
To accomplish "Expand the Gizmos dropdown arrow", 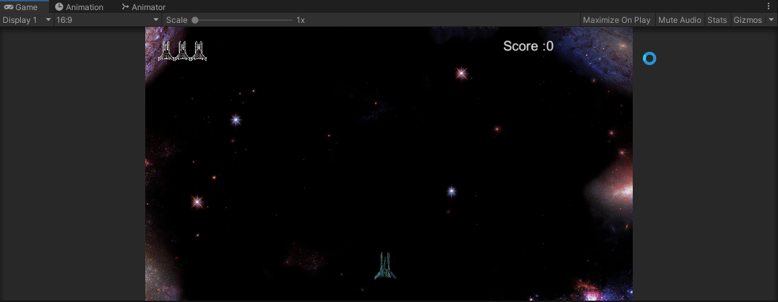I will click(771, 20).
